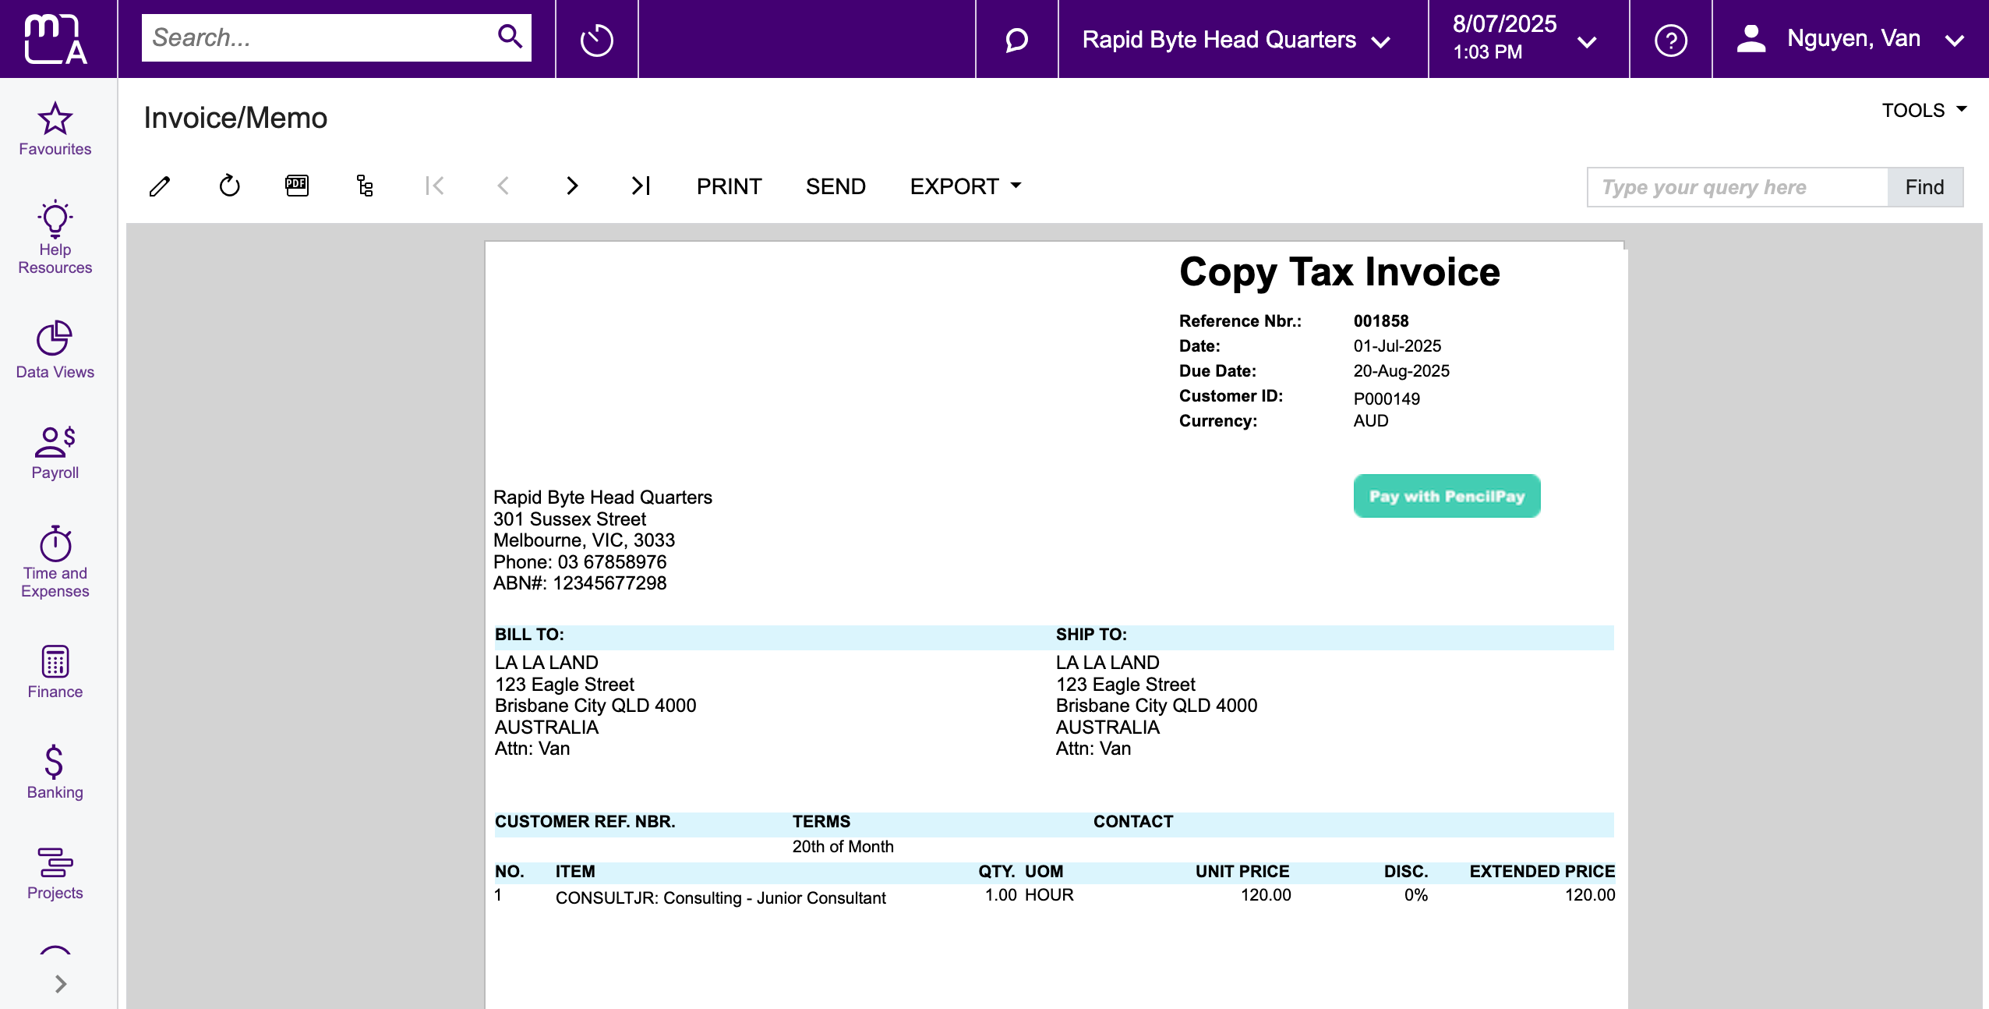The image size is (1989, 1009).
Task: Open the Banking workspace
Action: 55,772
